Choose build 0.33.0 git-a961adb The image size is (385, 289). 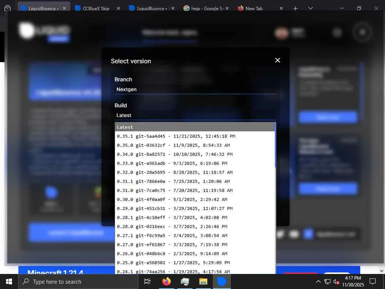click(195, 163)
